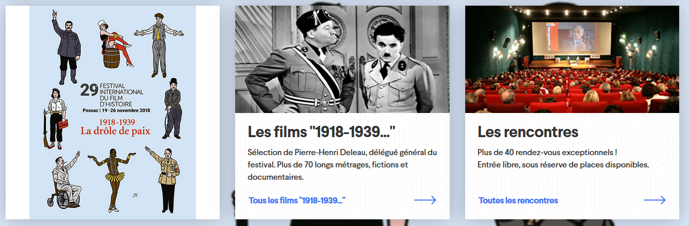Click the man in a wheelchair on the poster
This screenshot has height=226, width=689.
[x=66, y=180]
